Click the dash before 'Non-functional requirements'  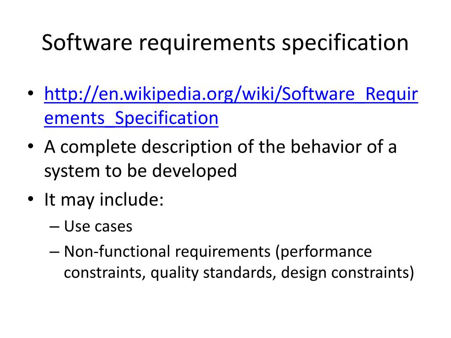(x=54, y=252)
